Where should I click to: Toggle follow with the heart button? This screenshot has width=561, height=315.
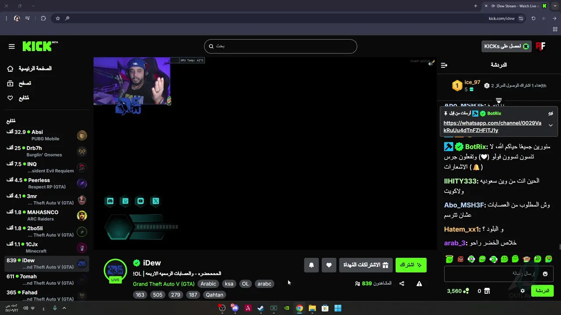tap(329, 265)
